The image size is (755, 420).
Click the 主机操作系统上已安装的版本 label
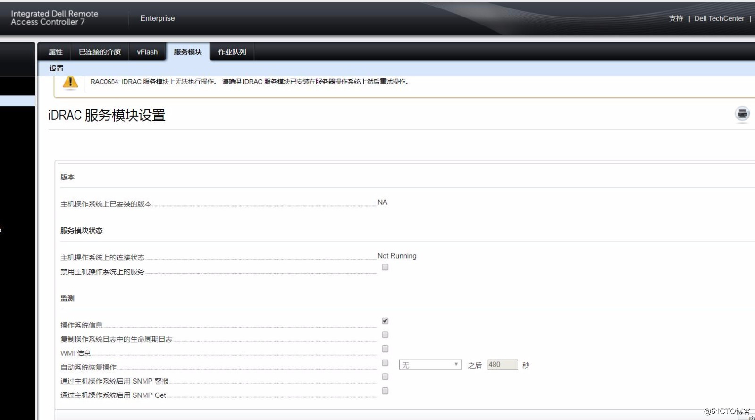106,204
